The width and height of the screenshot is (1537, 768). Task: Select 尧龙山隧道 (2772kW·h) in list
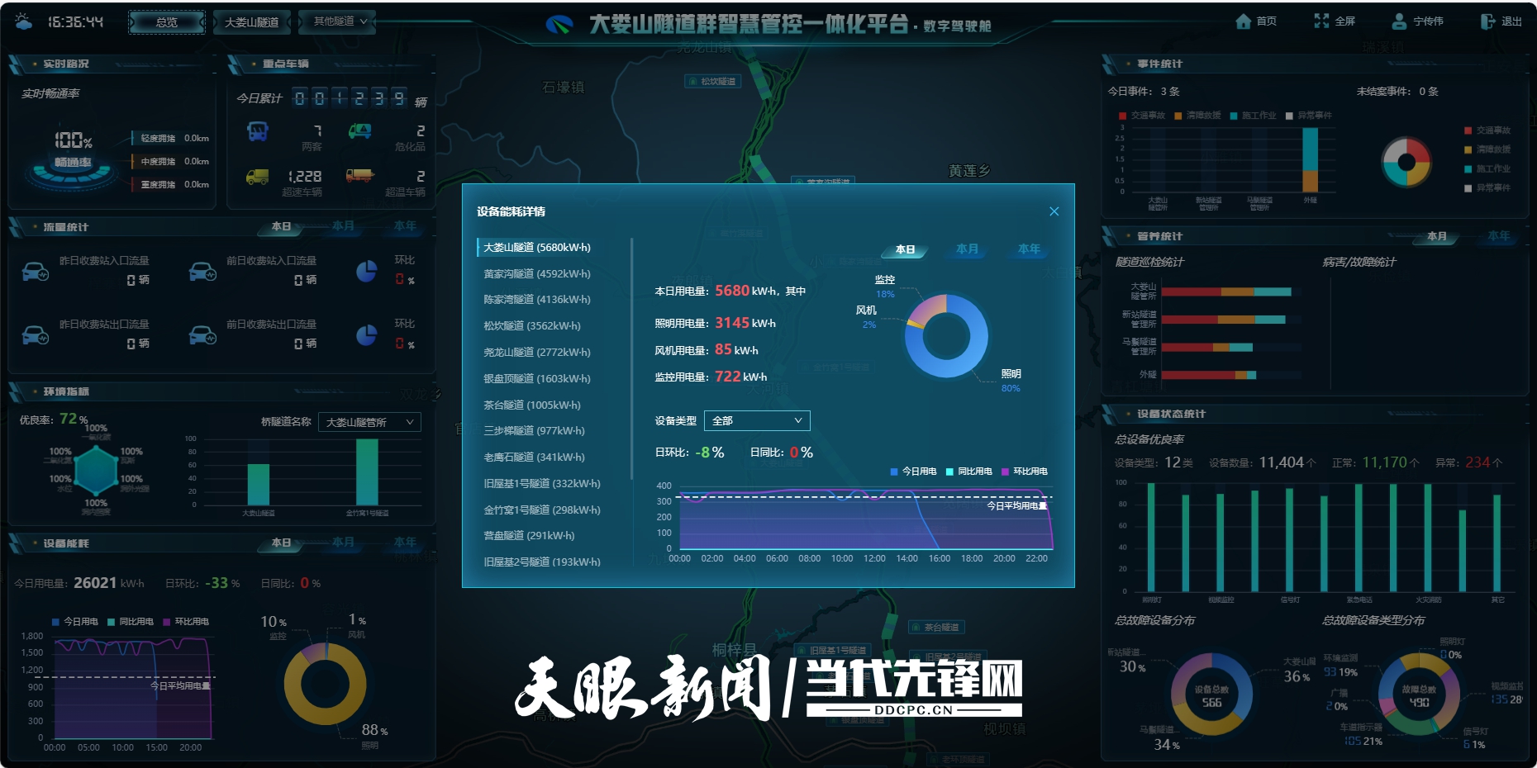tap(537, 353)
